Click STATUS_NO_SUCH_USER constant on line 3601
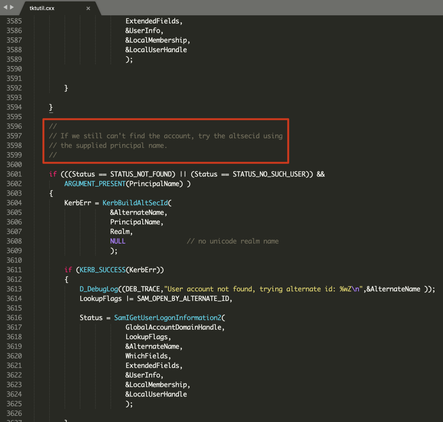This screenshot has width=443, height=422. pyautogui.click(x=269, y=174)
